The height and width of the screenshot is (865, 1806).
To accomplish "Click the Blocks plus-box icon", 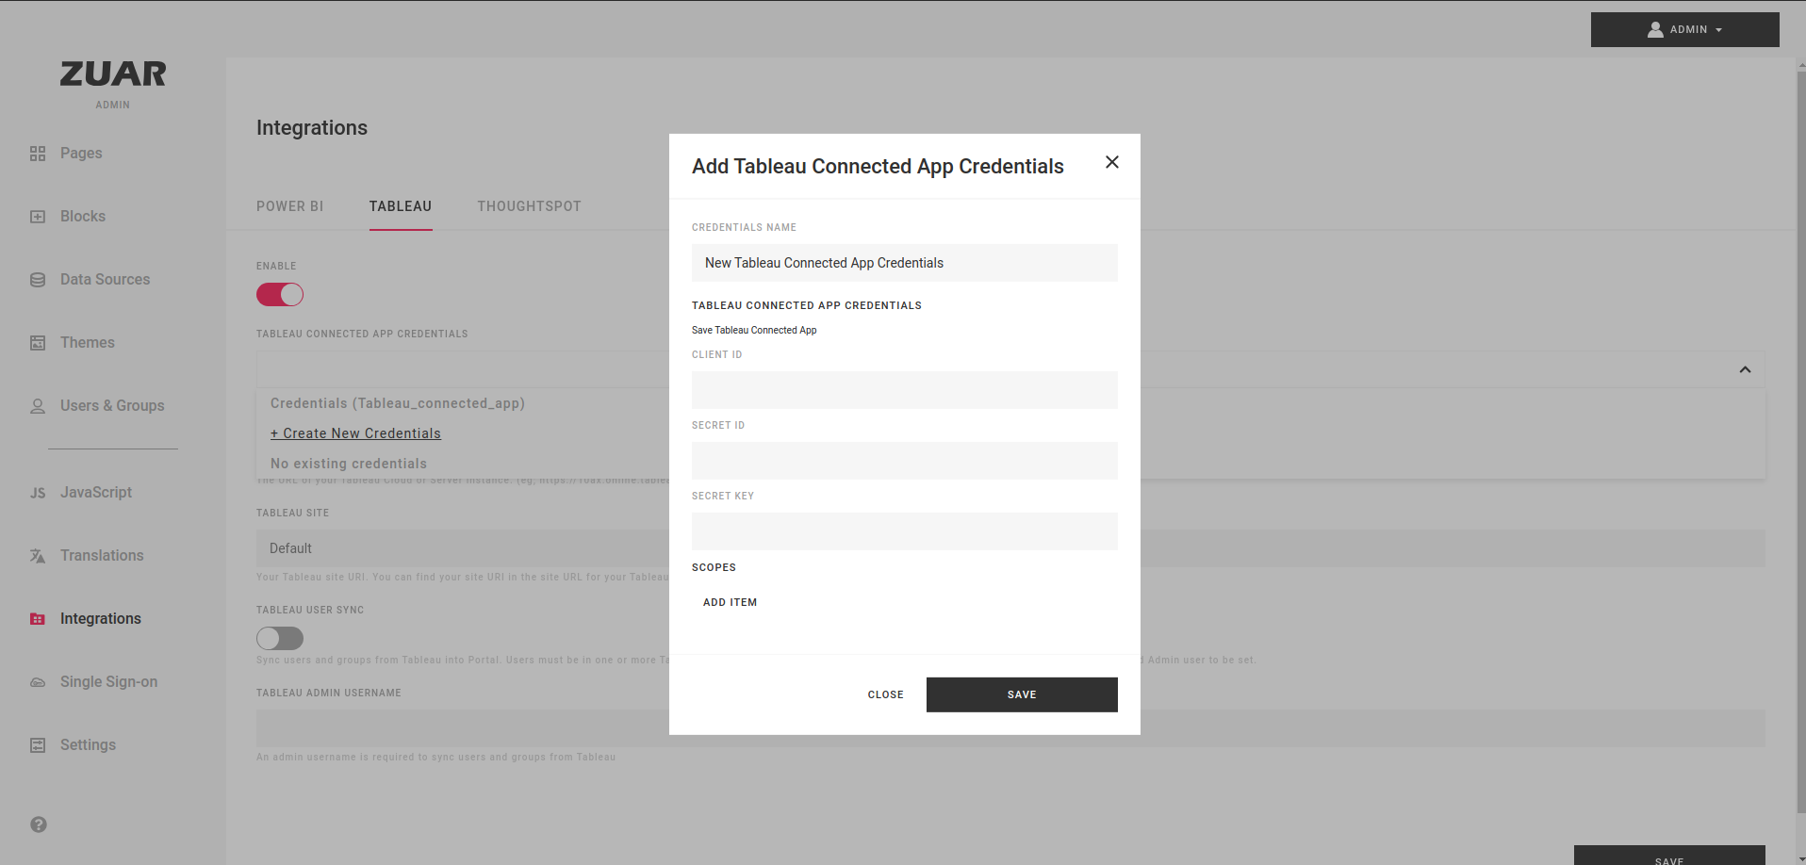I will 38,217.
